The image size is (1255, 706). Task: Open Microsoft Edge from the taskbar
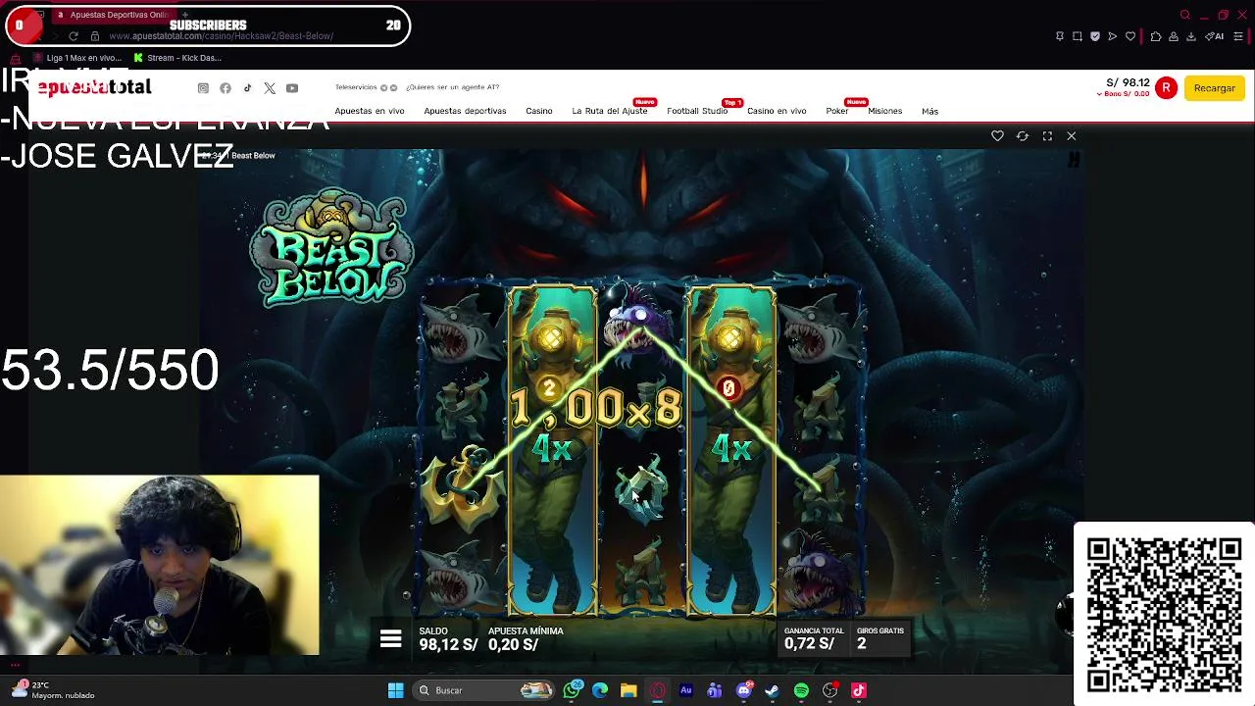coord(600,690)
